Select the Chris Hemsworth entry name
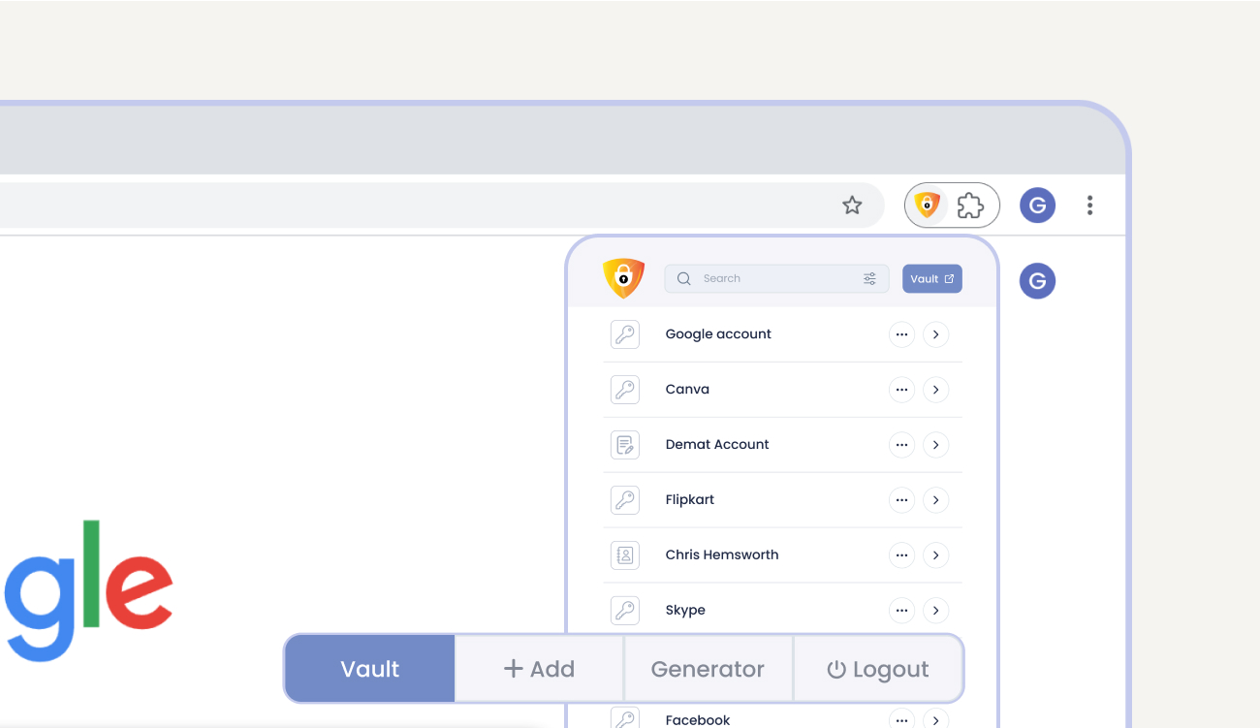1260x728 pixels. tap(722, 555)
